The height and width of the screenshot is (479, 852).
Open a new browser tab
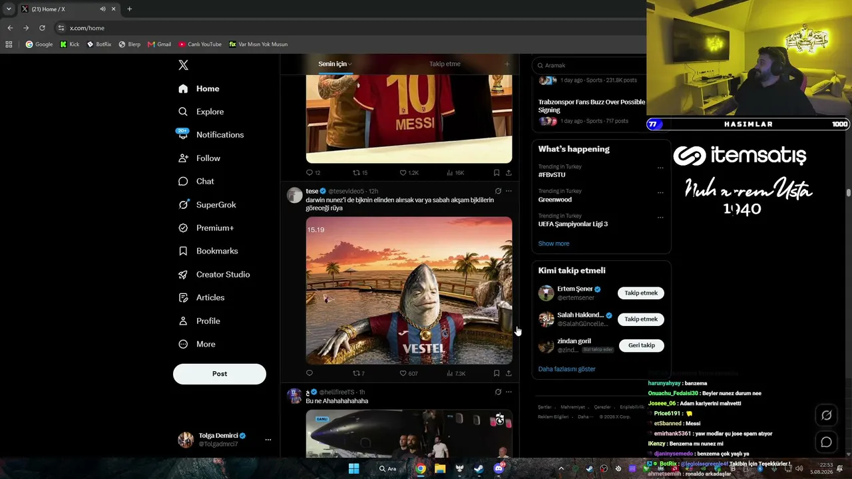coord(129,9)
